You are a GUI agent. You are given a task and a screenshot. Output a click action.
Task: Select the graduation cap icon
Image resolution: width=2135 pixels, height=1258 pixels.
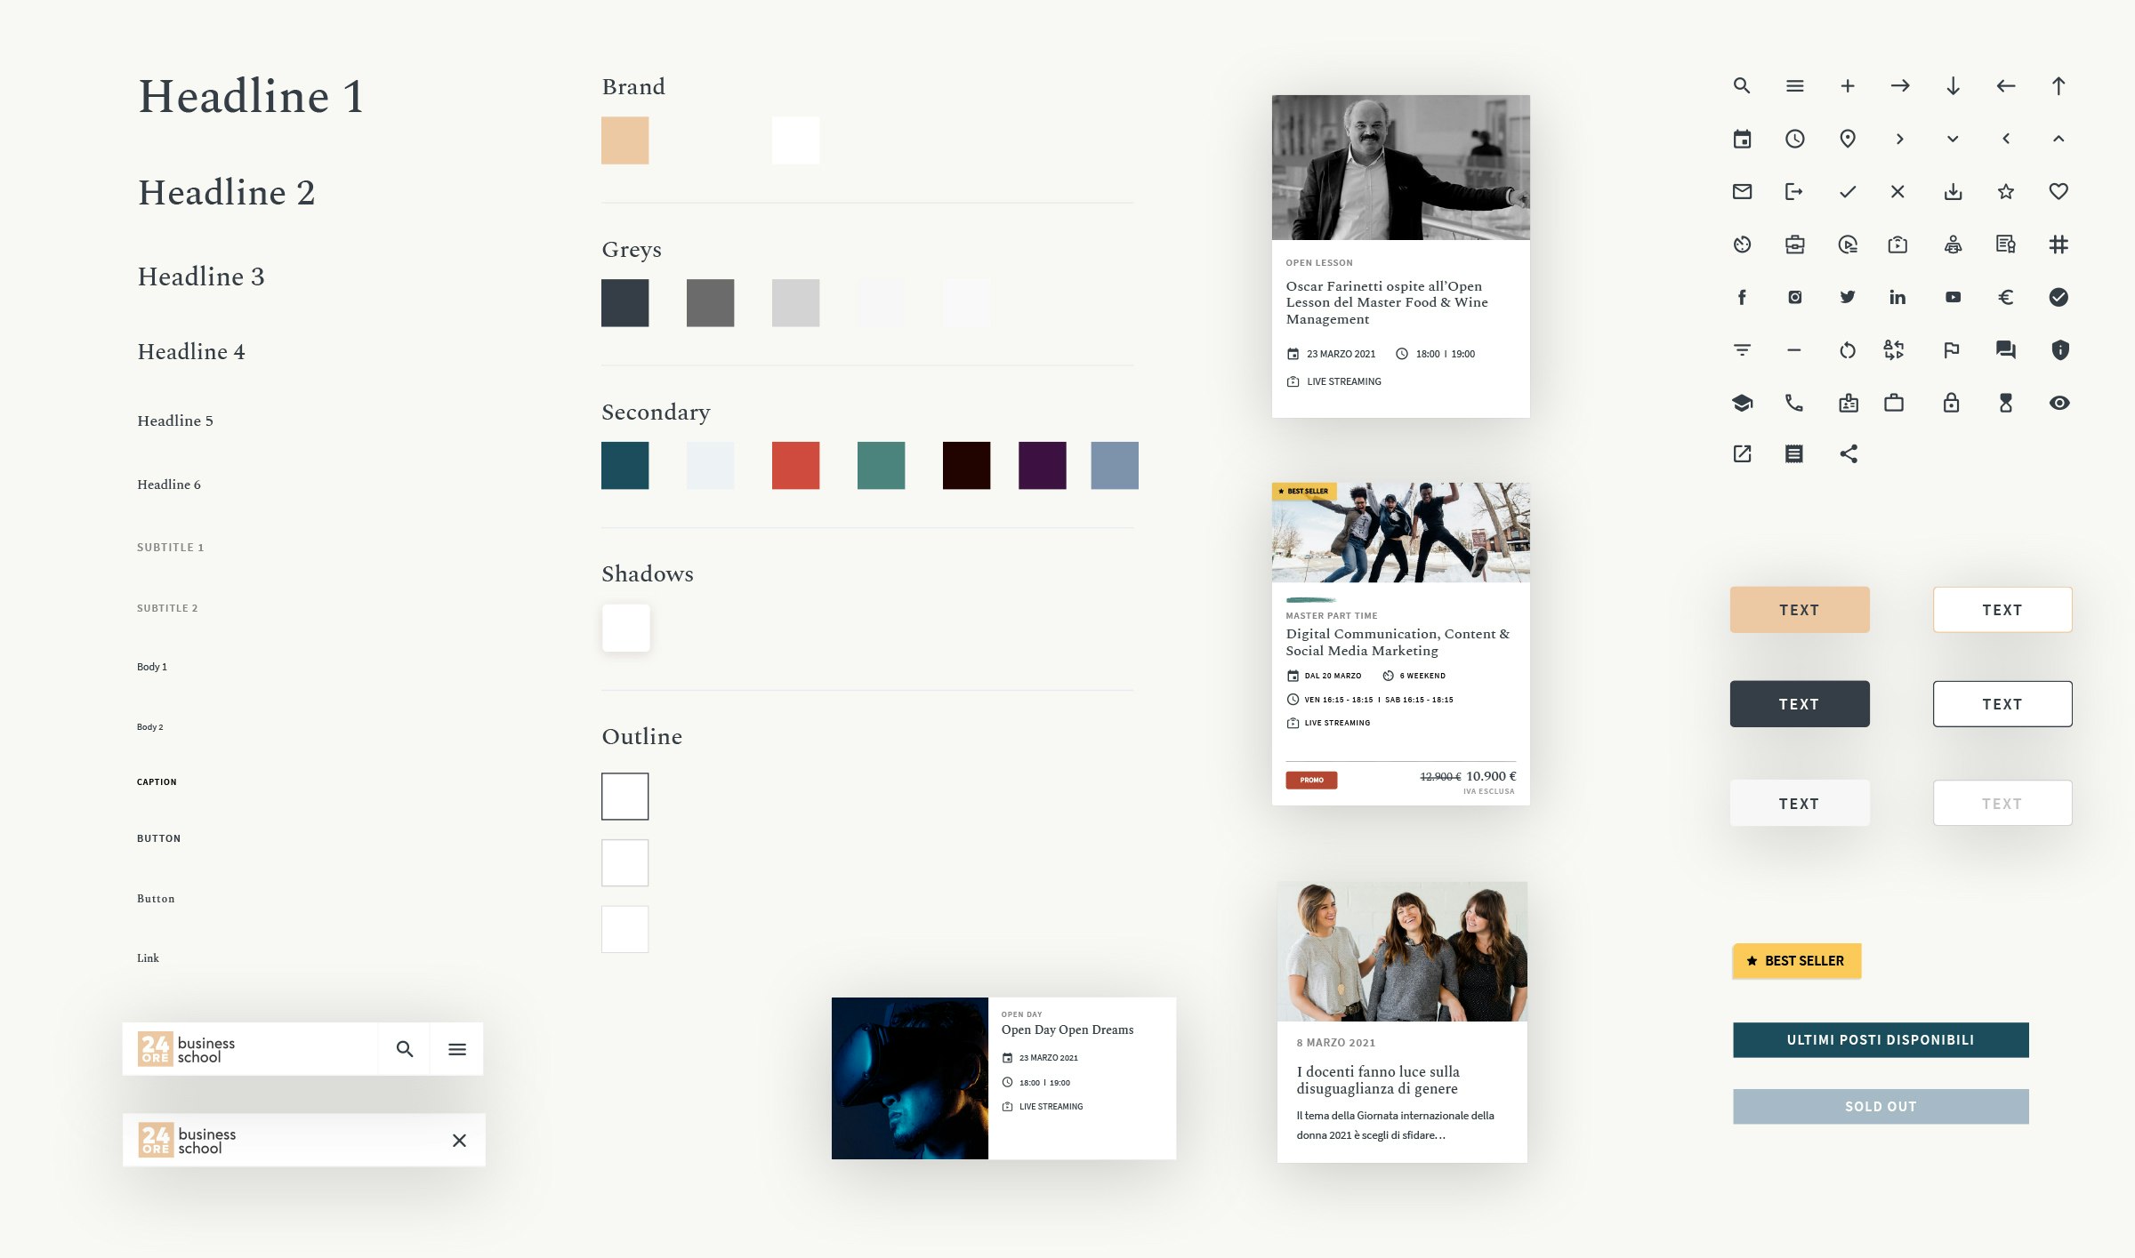click(1742, 403)
